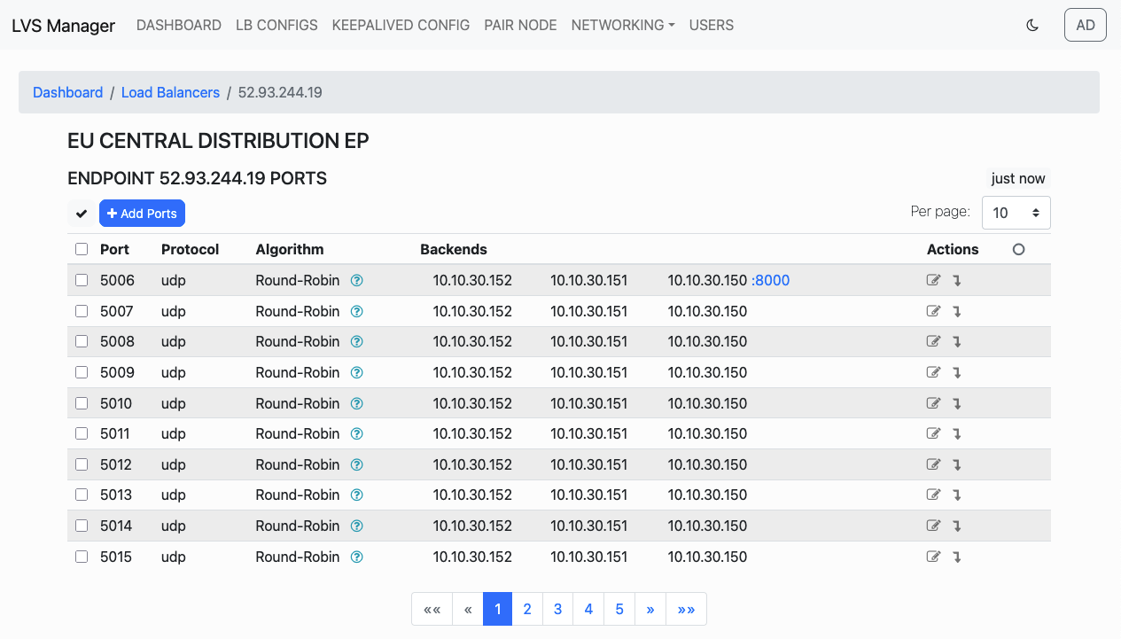Click the edit icon for port 5006
1121x639 pixels.
point(933,281)
